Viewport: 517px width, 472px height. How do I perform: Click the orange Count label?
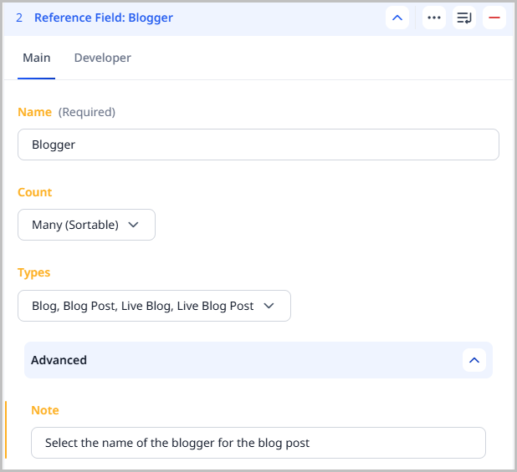tap(34, 192)
